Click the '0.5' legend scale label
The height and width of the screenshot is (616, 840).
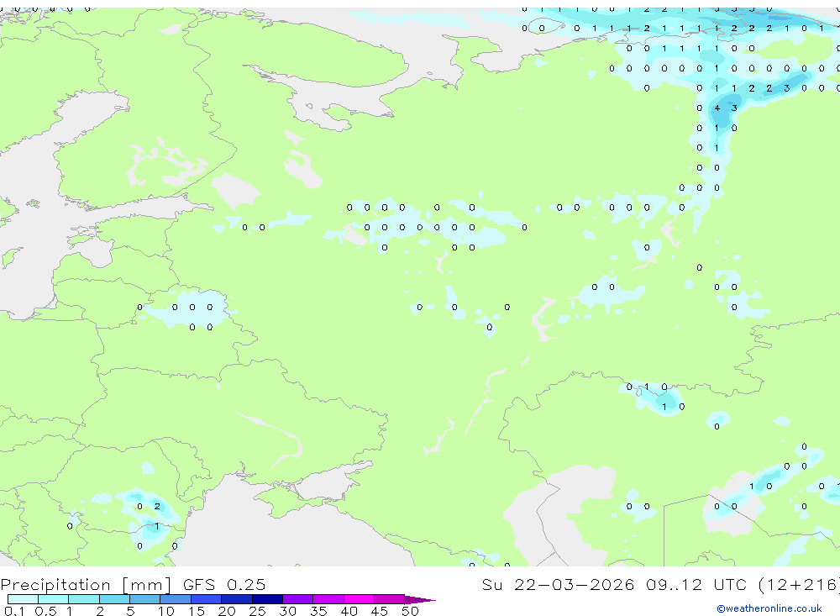click(x=45, y=611)
